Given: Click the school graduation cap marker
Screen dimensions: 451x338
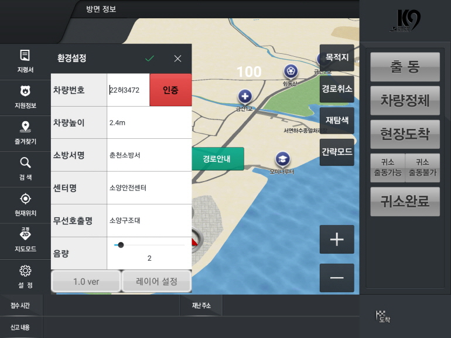Looking at the screenshot, I should coord(283,159).
